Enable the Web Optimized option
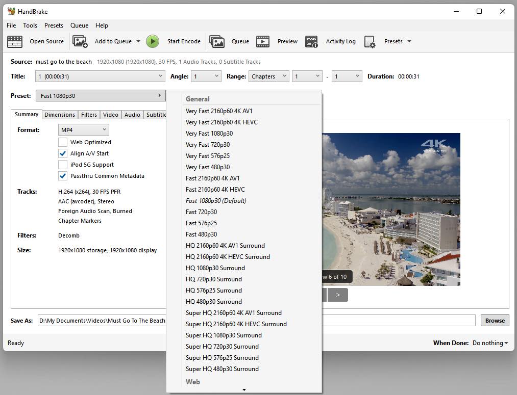This screenshot has width=517, height=395. coord(63,142)
